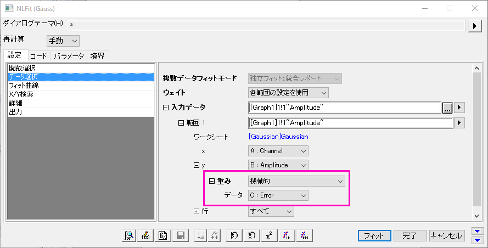Viewport: 488px width, 248px height.
Task: Click the 完了 button
Action: point(410,235)
